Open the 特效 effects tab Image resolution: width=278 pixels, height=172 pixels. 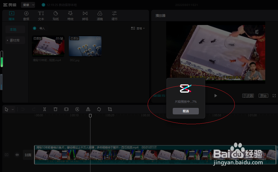pos(70,16)
